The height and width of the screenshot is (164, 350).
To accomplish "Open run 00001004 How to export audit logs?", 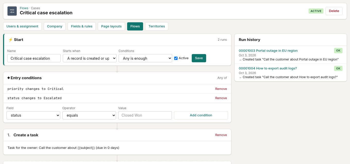I will tap(268, 68).
